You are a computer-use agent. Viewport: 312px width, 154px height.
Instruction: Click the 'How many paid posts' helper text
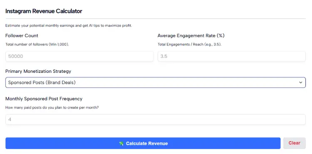pos(52,108)
